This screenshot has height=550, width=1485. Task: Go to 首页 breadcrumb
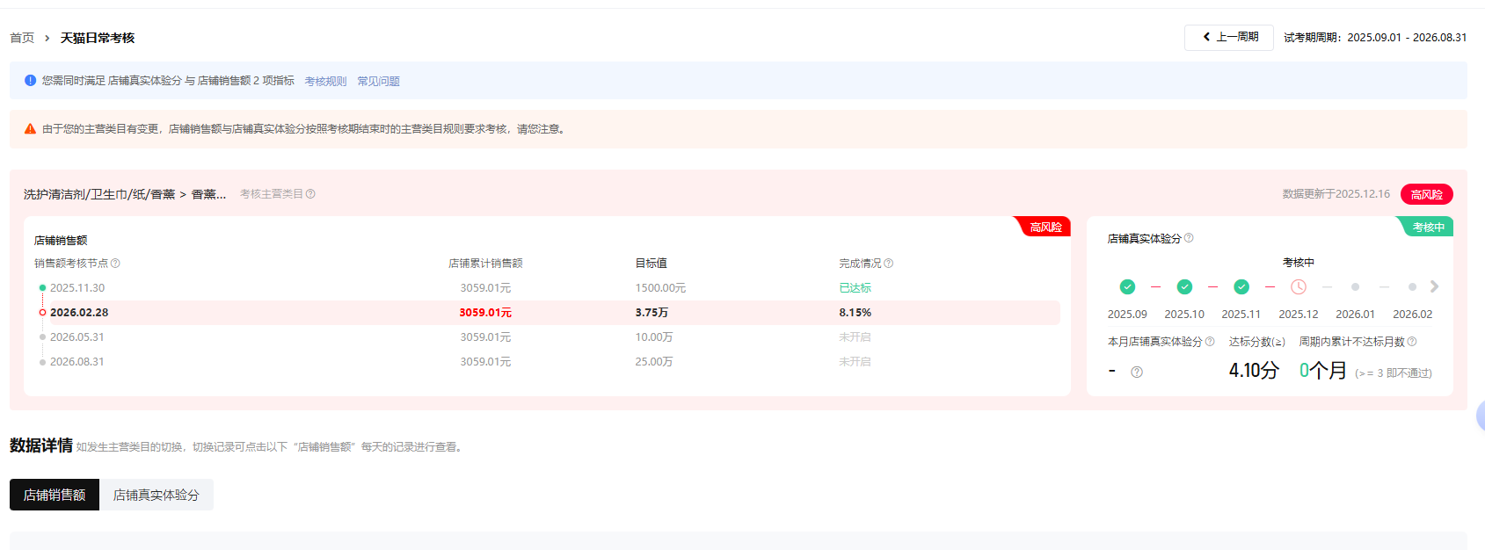[22, 38]
